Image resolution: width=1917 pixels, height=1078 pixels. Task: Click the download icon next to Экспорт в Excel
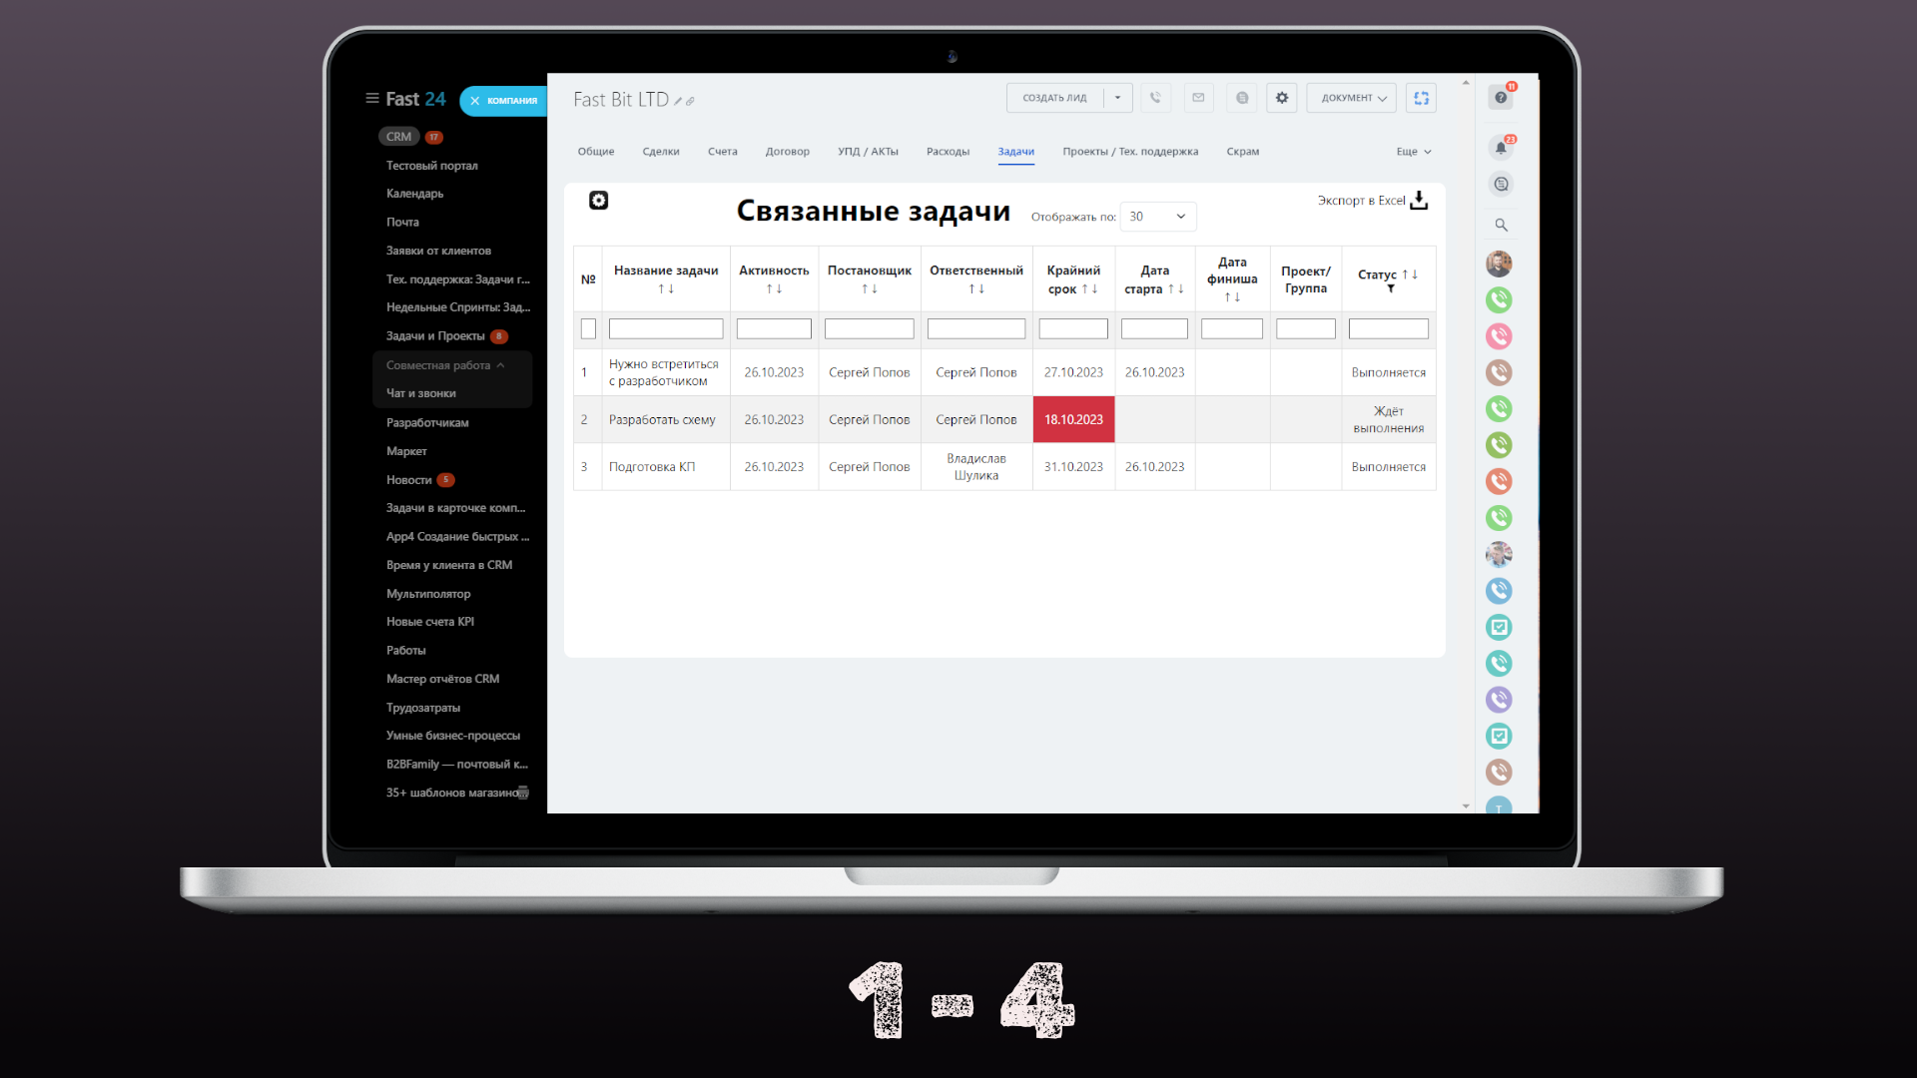(x=1419, y=201)
